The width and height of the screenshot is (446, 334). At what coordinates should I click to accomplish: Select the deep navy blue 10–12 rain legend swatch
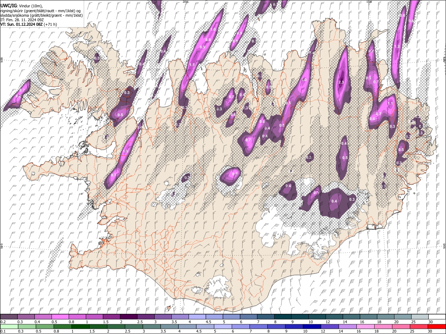point(312,326)
